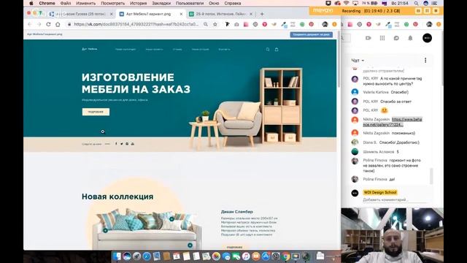Open the Behance link from Nikita Zagoskin
Image resolution: width=467 pixels, height=263 pixels.
pyautogui.click(x=393, y=122)
